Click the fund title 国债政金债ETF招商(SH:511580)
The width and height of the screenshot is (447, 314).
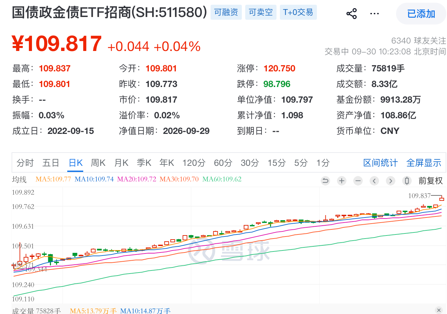[x=109, y=13]
